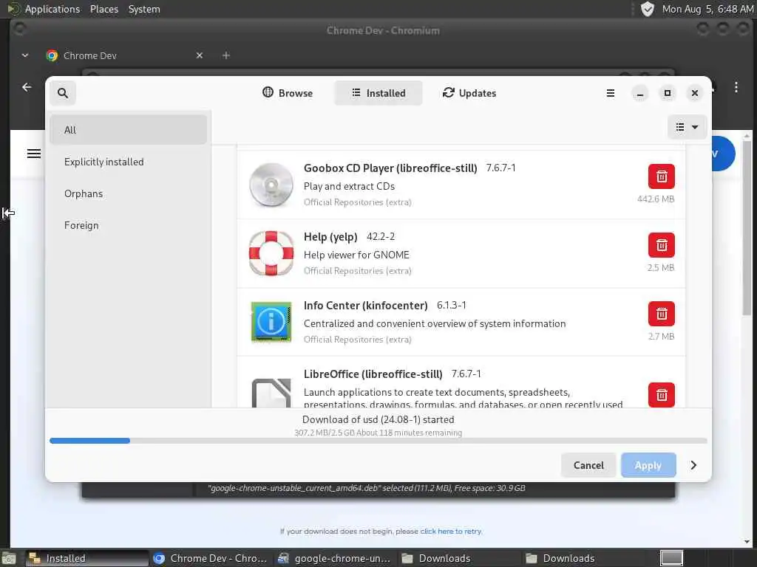Select Explicitly installed filter
The width and height of the screenshot is (757, 567).
point(129,162)
